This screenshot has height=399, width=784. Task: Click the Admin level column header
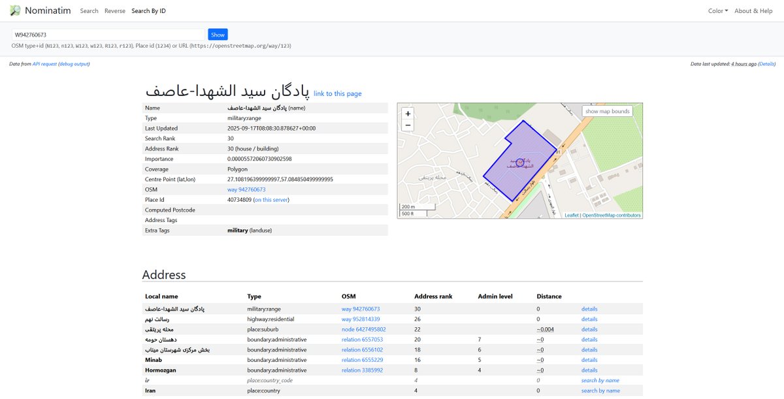495,296
